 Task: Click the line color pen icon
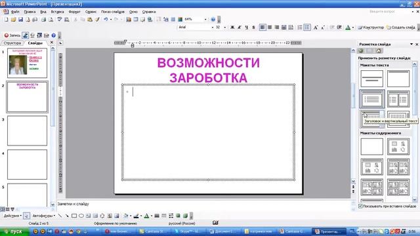(136, 216)
